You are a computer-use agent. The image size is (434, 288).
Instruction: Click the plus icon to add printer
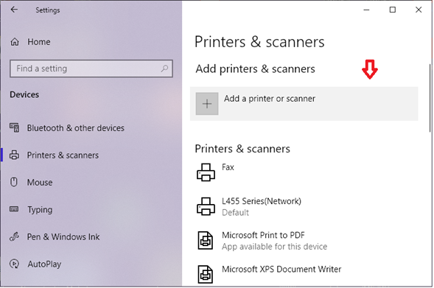pyautogui.click(x=207, y=104)
